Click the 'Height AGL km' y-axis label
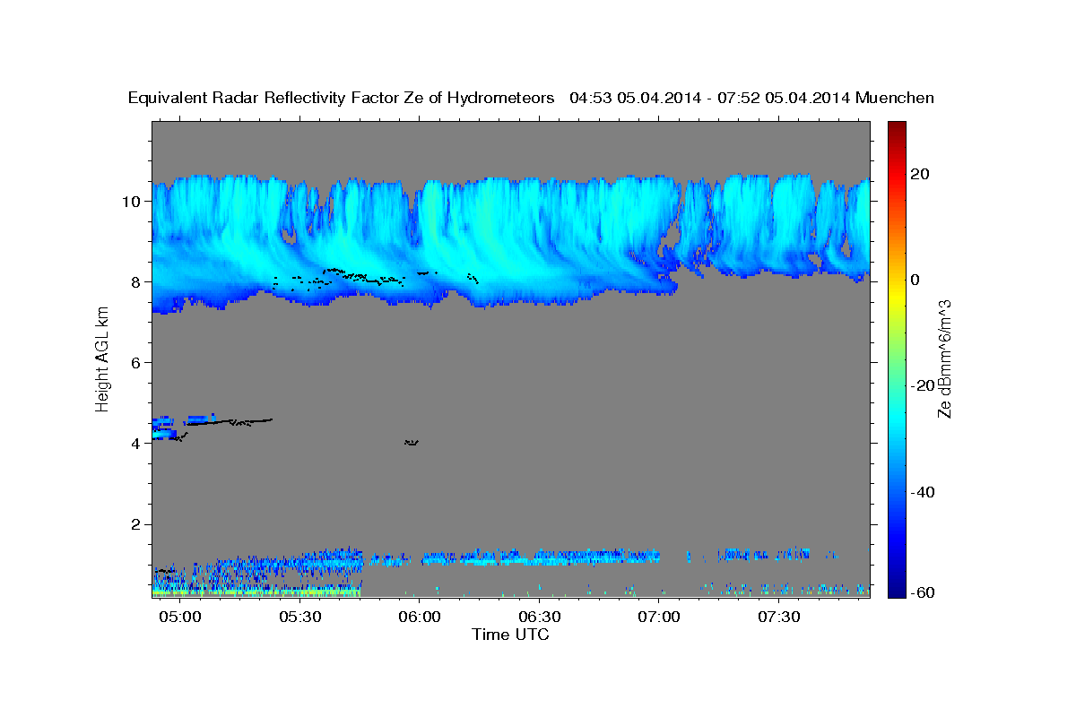 [x=102, y=360]
